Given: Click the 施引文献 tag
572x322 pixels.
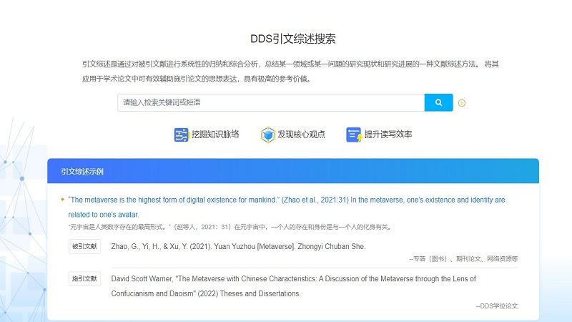Looking at the screenshot, I should pyautogui.click(x=84, y=279).
